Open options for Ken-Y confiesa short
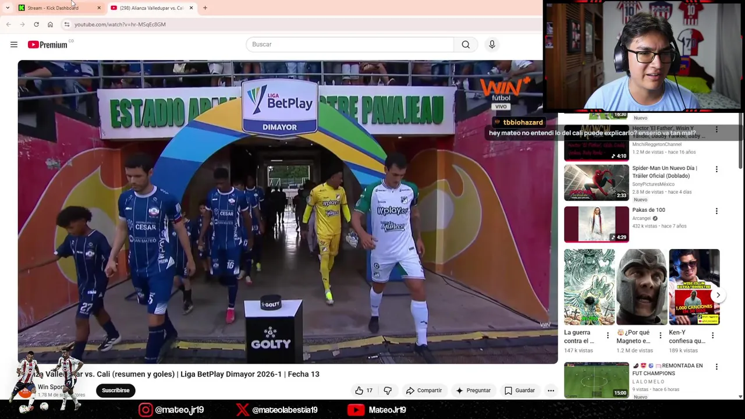 tap(712, 335)
